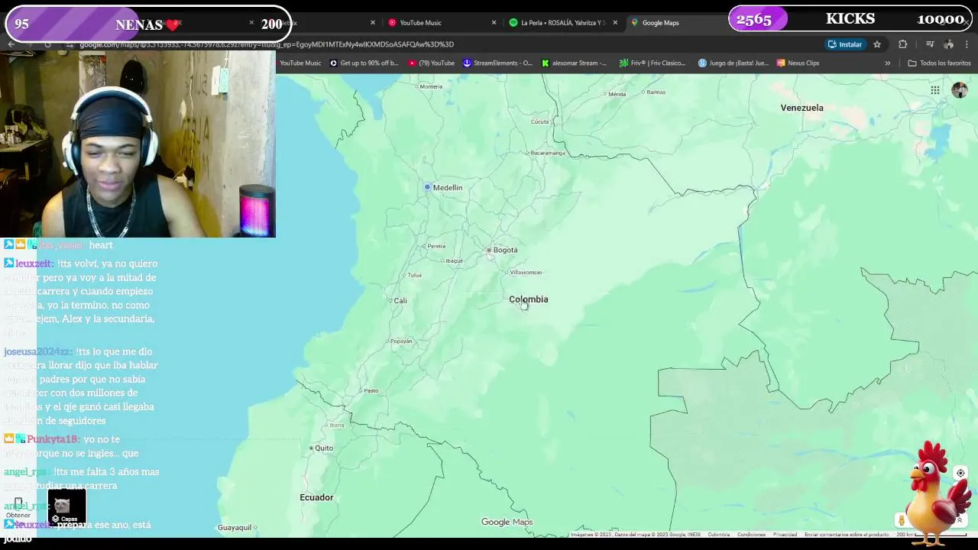Open the Friv Clasico bookmark

(653, 63)
